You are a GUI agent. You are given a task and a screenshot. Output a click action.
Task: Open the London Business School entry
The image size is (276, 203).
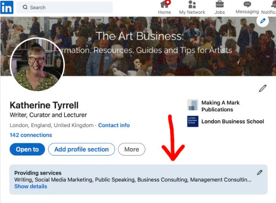(232, 122)
